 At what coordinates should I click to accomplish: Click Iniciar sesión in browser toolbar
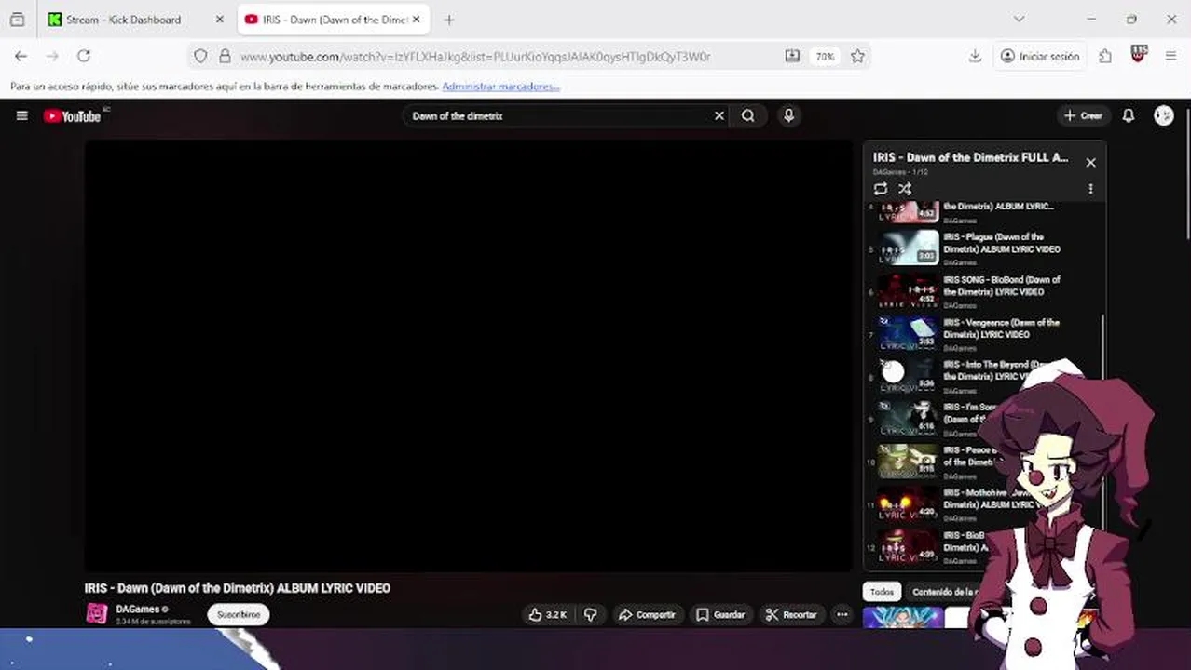(x=1039, y=57)
